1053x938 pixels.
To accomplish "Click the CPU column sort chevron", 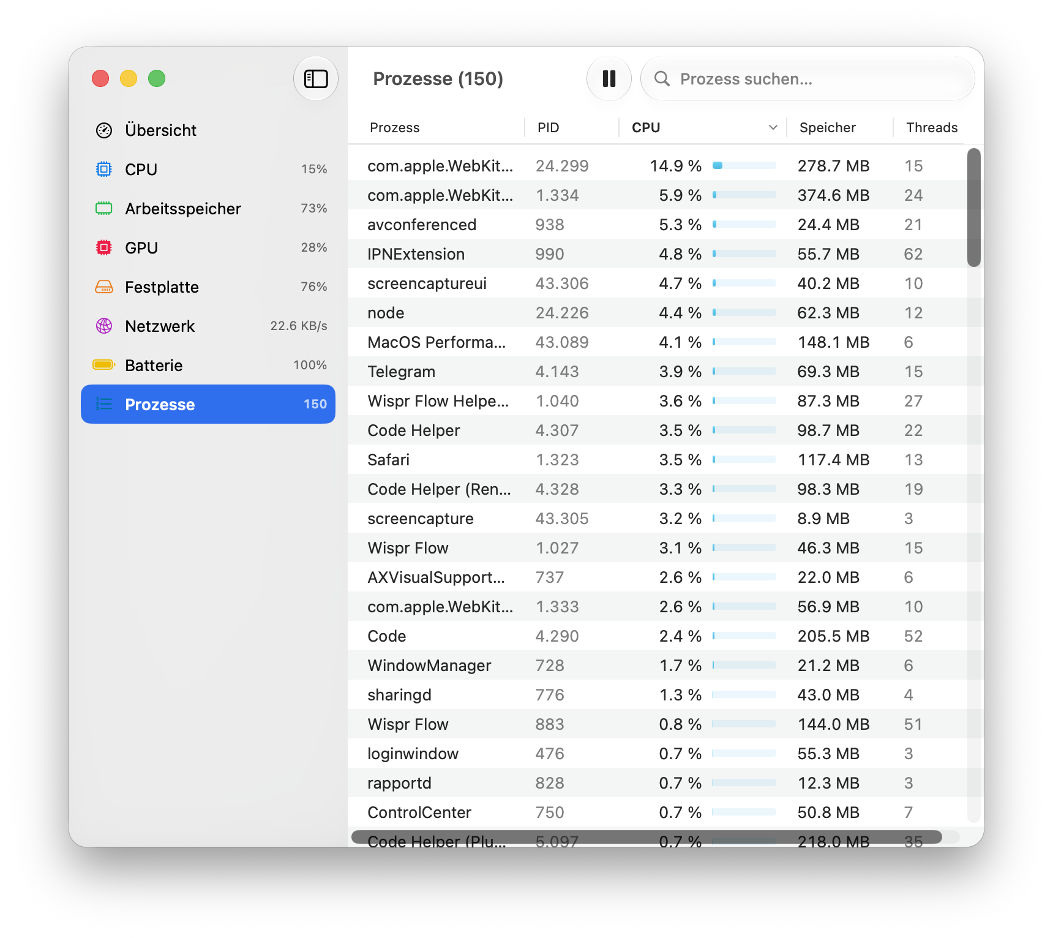I will [773, 127].
